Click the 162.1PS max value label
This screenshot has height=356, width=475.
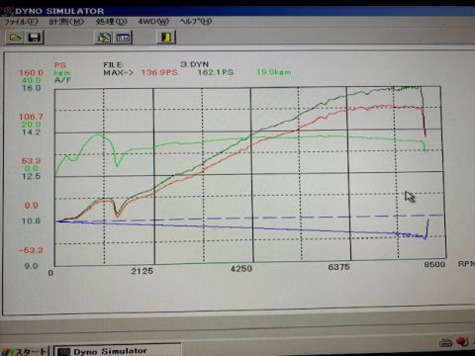tap(216, 72)
